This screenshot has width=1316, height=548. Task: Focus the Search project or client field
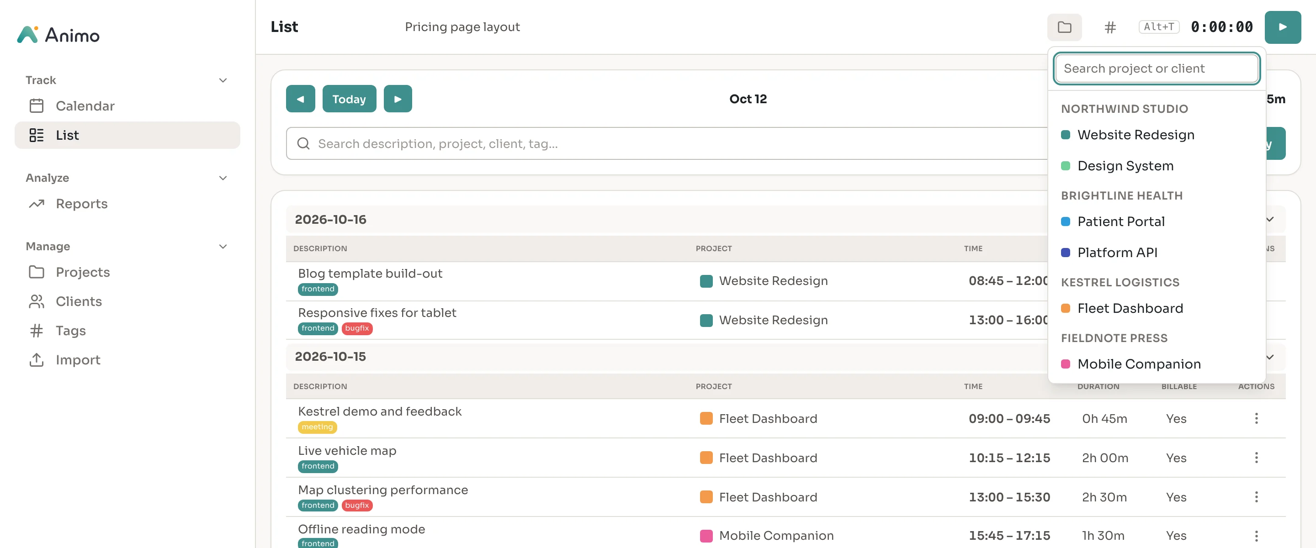pos(1157,68)
